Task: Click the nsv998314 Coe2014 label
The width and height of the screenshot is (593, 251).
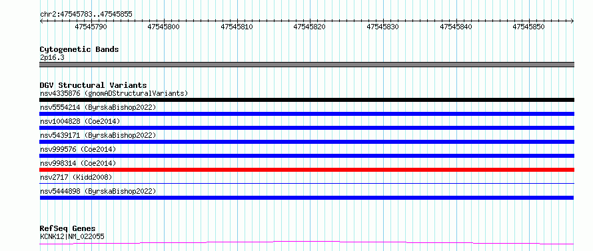Action: (x=78, y=163)
